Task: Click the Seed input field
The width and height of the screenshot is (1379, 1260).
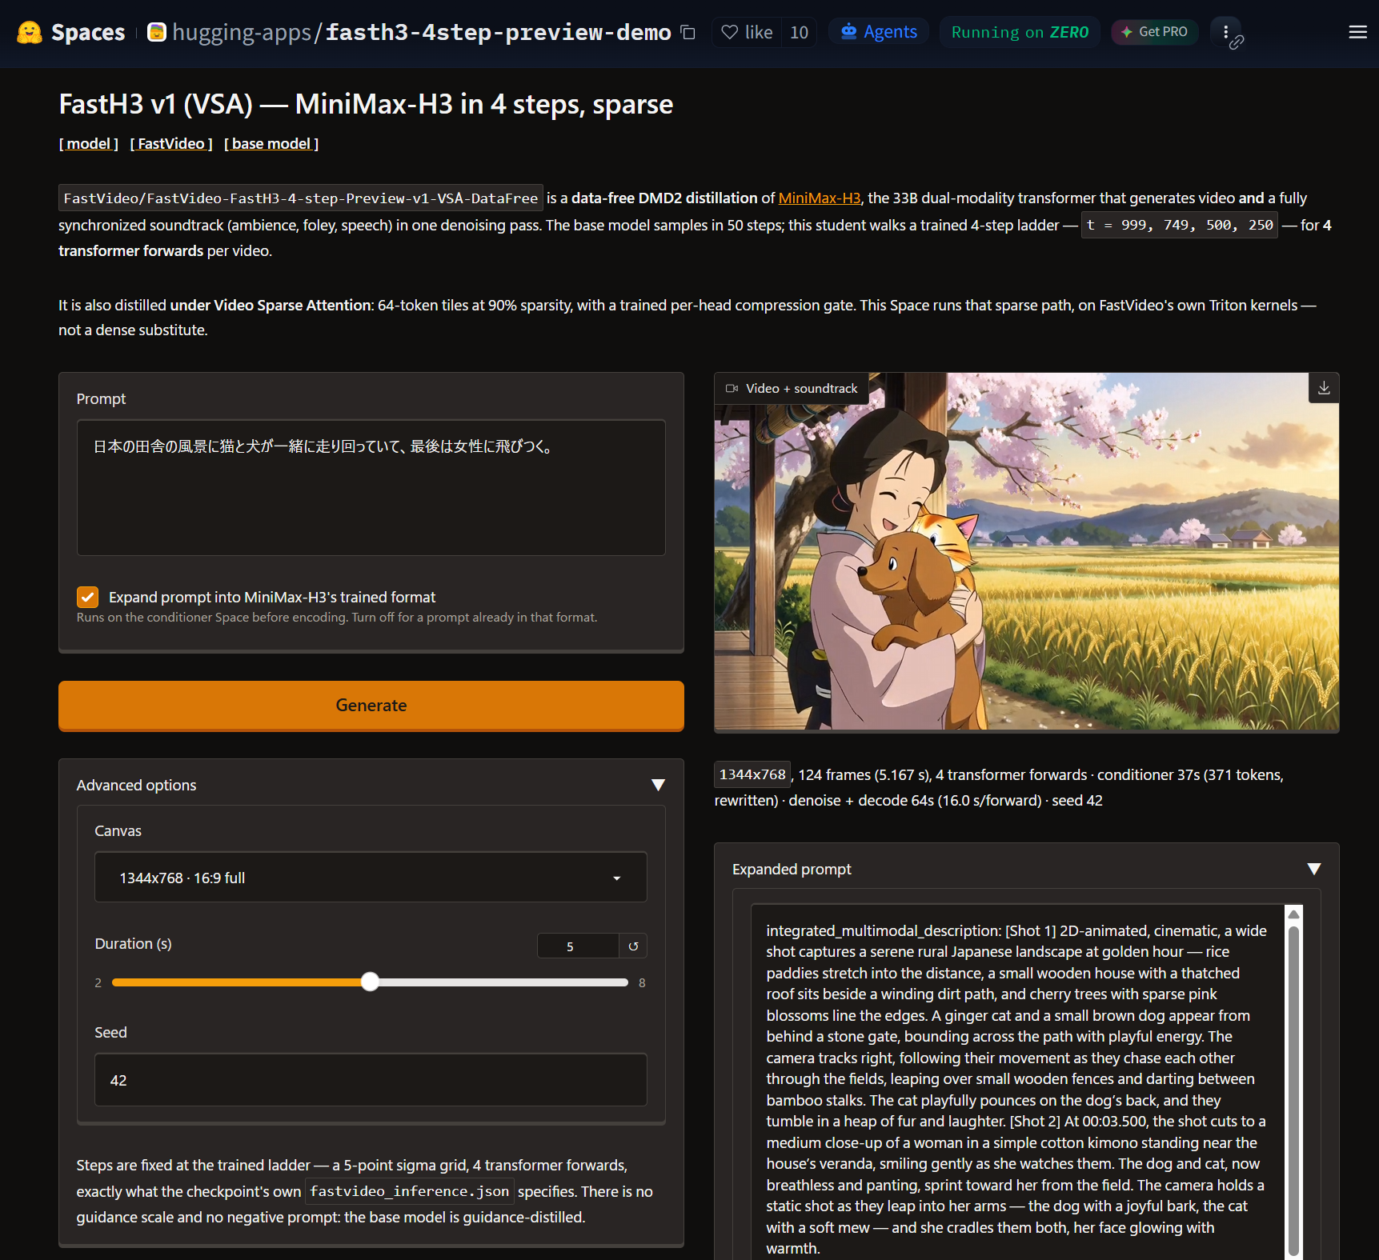Action: [371, 1080]
